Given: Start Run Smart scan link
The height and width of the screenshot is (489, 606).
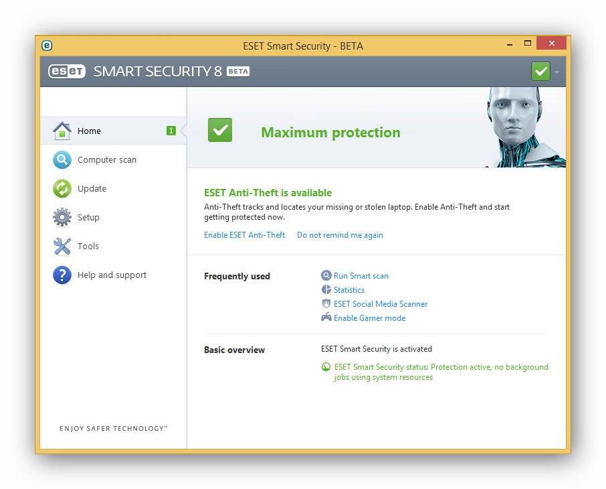Looking at the screenshot, I should 361,276.
